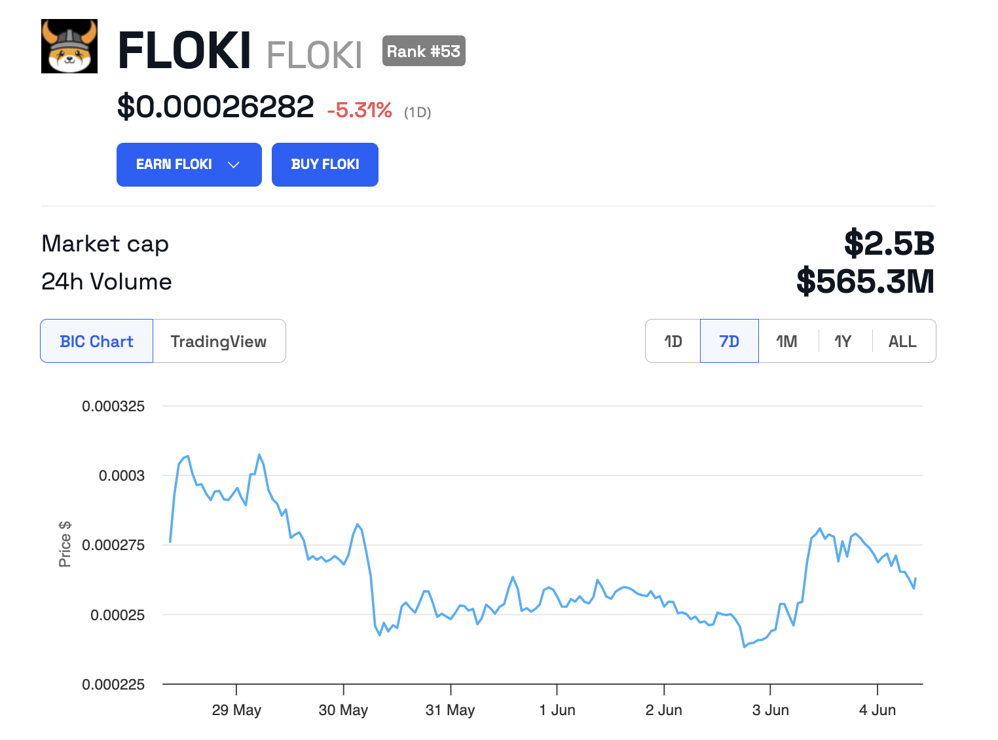Click the FLOKI Viking dog logo

(69, 46)
